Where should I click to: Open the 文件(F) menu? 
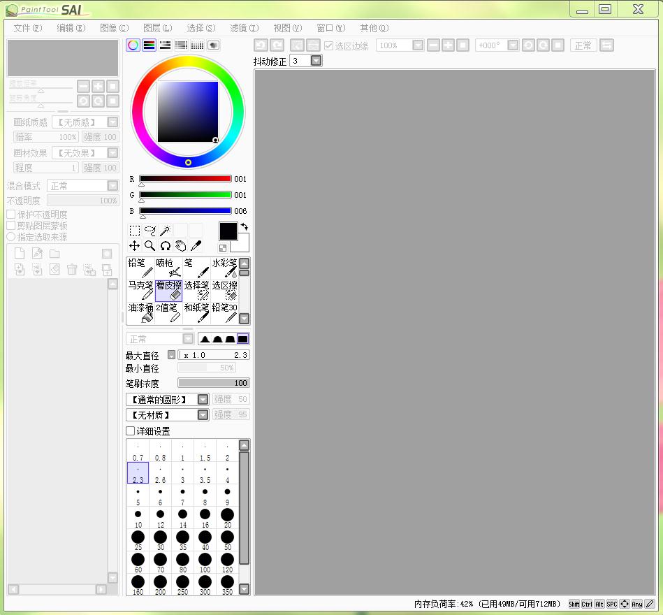coord(27,28)
